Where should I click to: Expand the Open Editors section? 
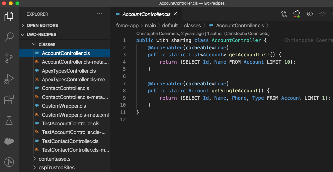click(x=42, y=25)
